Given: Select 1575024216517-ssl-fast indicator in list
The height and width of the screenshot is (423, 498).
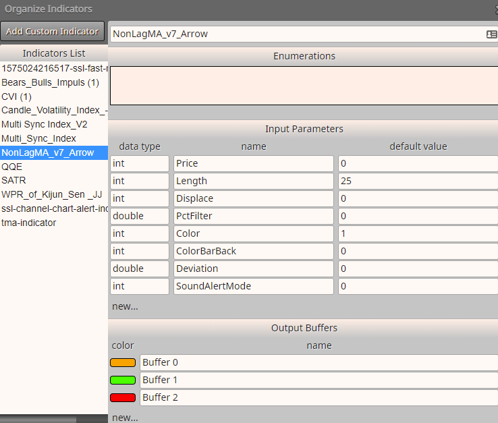Looking at the screenshot, I should [x=54, y=68].
